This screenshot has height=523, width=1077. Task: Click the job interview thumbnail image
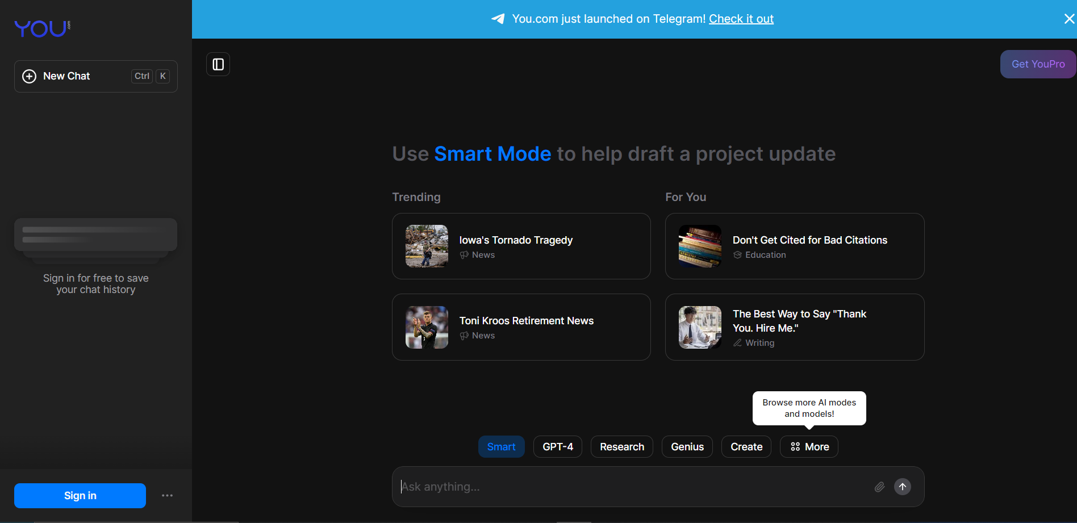click(700, 327)
